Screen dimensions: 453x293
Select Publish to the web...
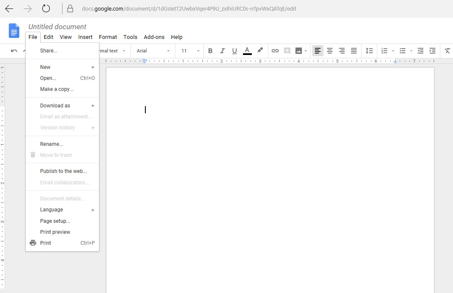tap(63, 171)
